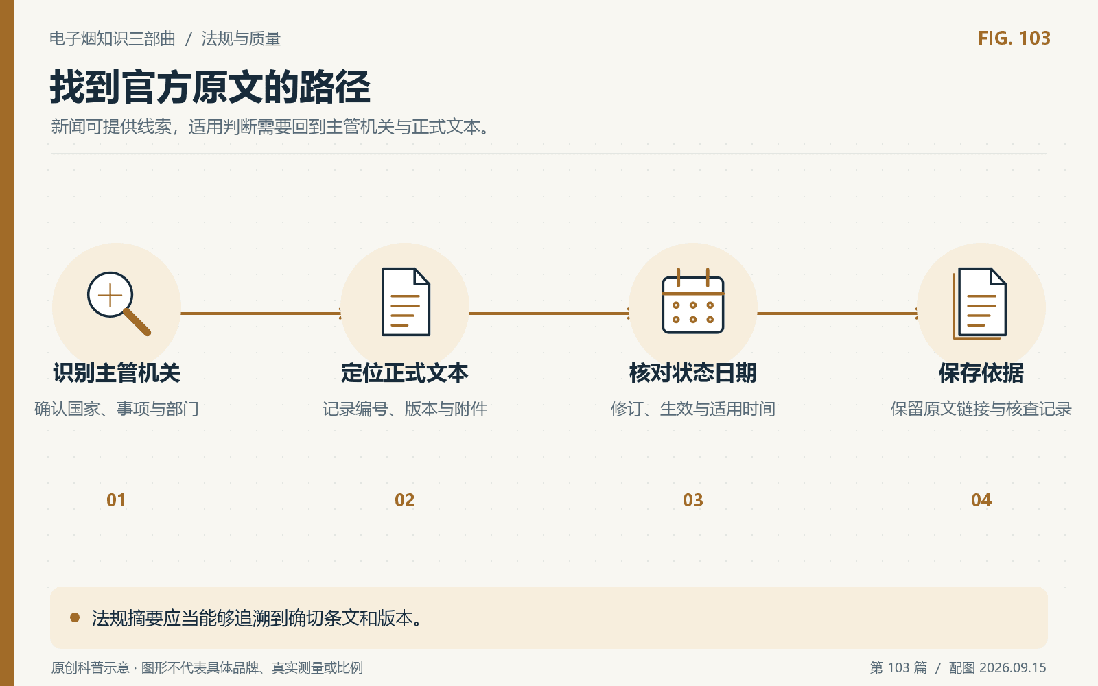Click the footer disclaimer 原创科普示意
The width and height of the screenshot is (1098, 686).
pyautogui.click(x=207, y=667)
